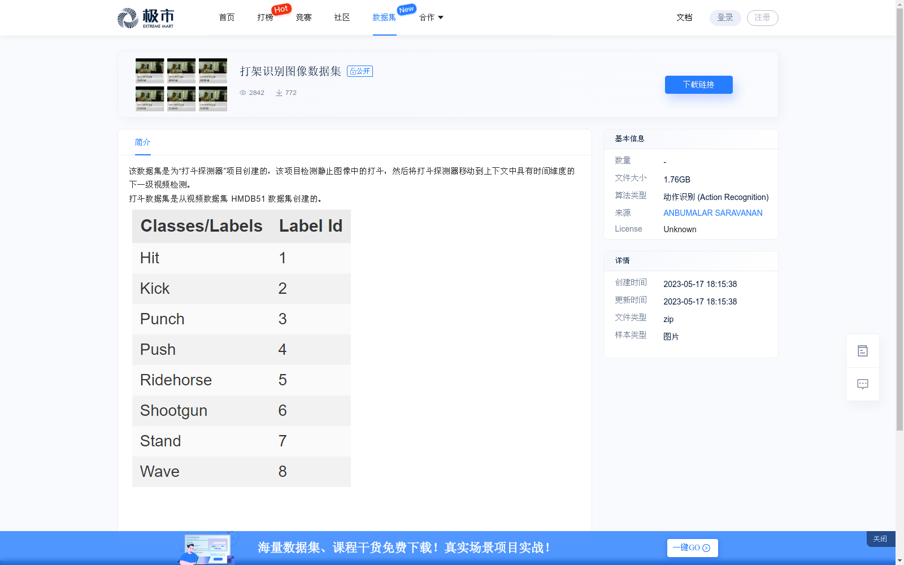Click the eye views icon showing 2842

243,93
